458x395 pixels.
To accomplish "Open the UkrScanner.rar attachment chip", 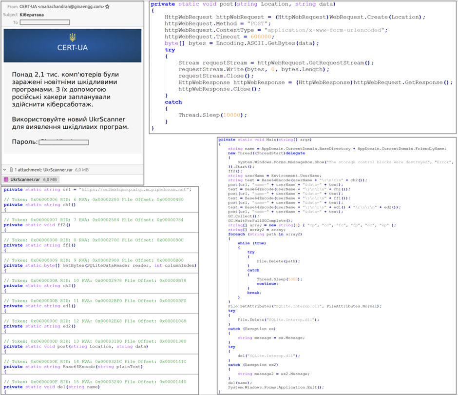I will tap(30, 179).
